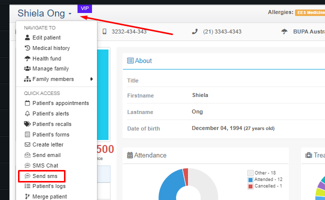
Task: Click the history clock icon beside Medical history
Action: point(27,48)
